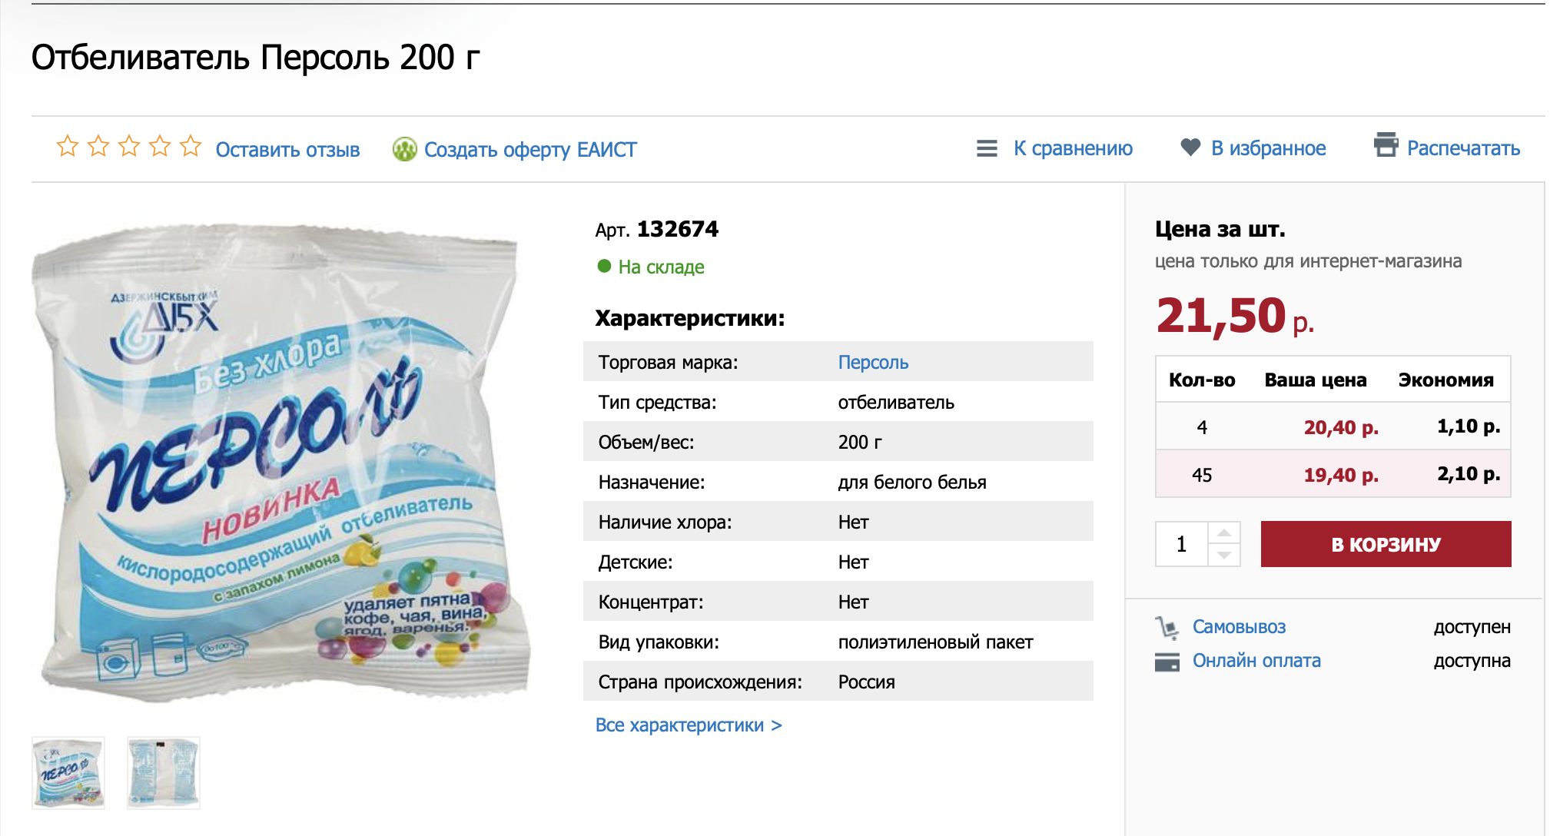Open the Оставить отзыв review link
Screen dimensions: 1560x836
coord(287,150)
